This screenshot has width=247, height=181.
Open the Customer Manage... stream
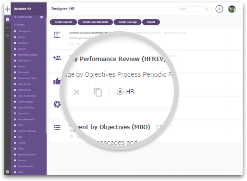click(x=28, y=131)
